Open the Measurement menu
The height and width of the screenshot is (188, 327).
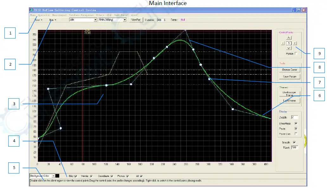[60, 15]
